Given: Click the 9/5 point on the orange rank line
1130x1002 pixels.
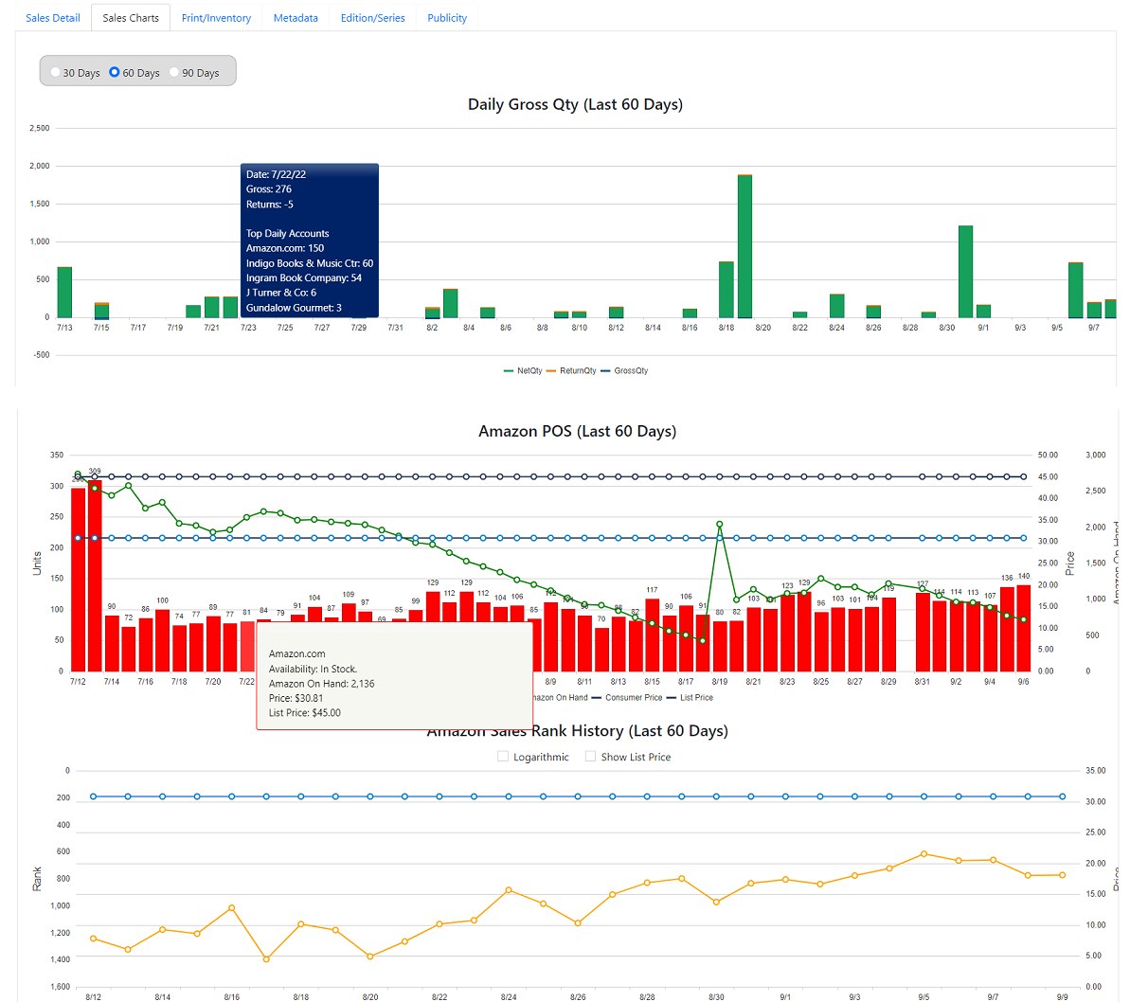Looking at the screenshot, I should [x=924, y=854].
